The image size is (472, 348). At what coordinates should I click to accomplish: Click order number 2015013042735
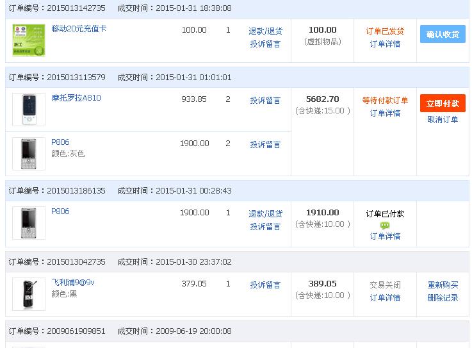(x=76, y=262)
